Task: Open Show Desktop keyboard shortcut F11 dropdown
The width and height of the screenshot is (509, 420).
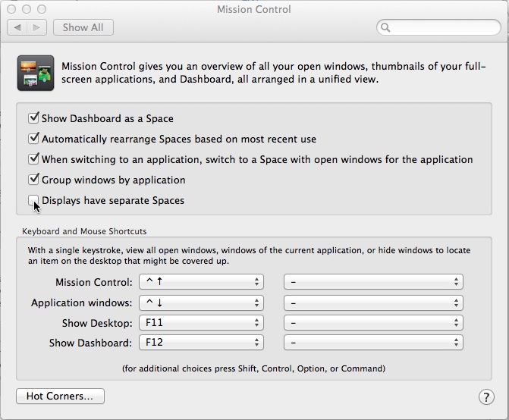Action: tap(201, 323)
